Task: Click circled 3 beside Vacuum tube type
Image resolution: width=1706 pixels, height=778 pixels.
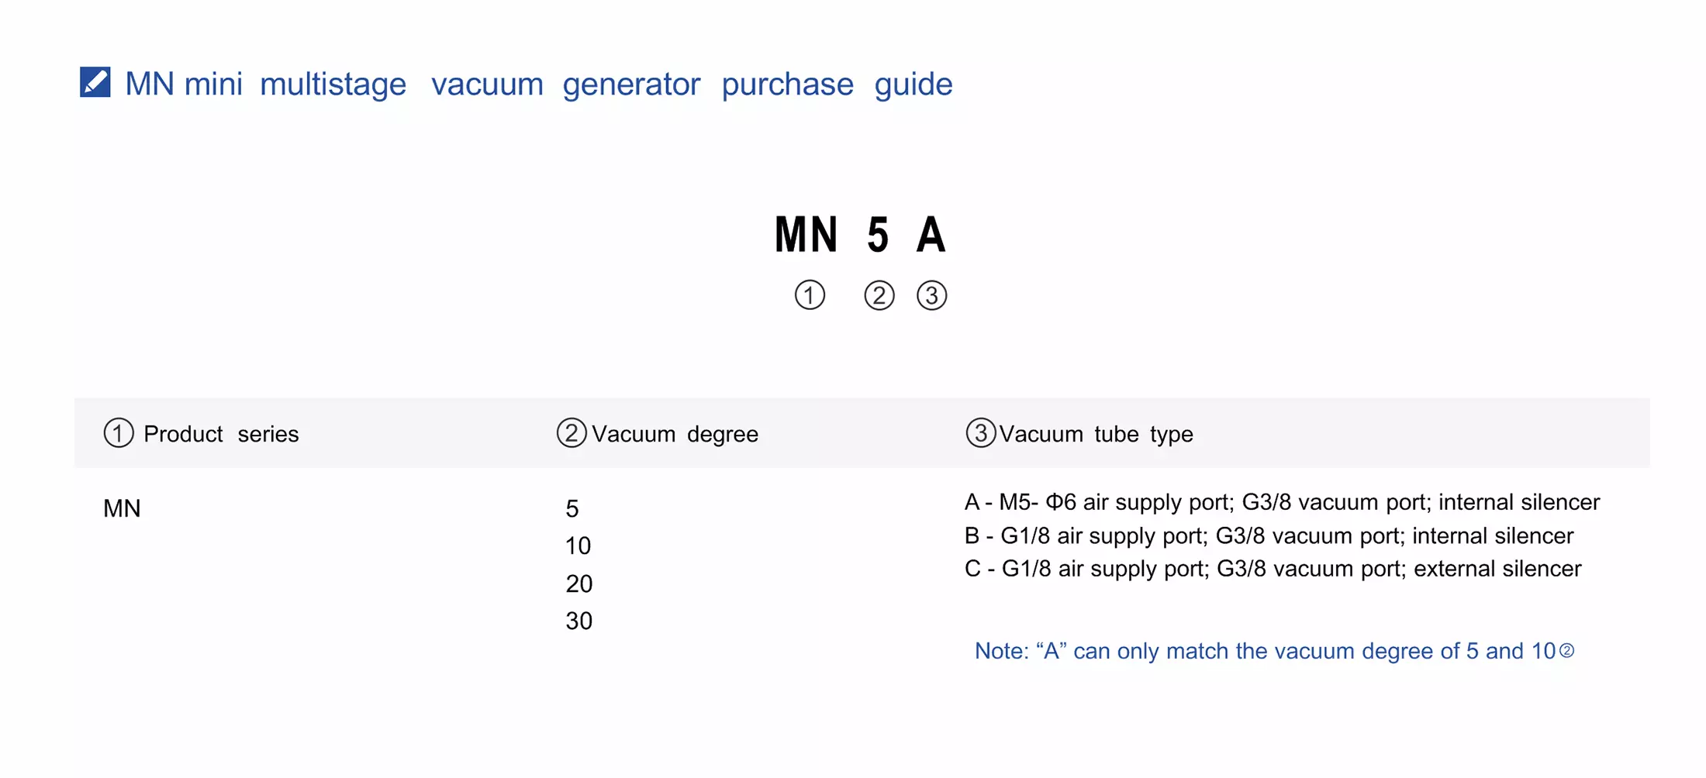Action: click(980, 433)
